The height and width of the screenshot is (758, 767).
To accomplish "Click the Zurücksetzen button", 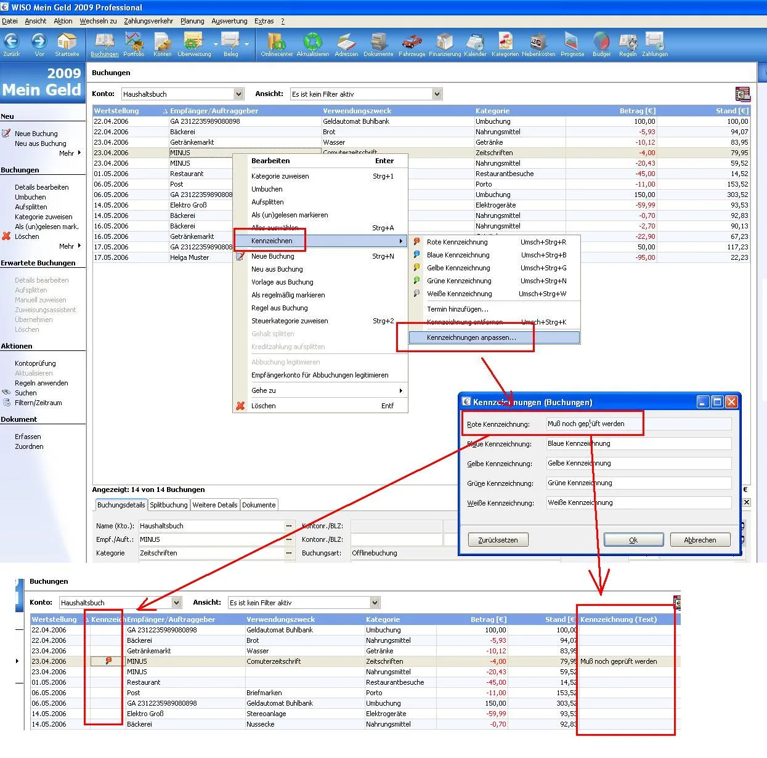I will [x=498, y=540].
